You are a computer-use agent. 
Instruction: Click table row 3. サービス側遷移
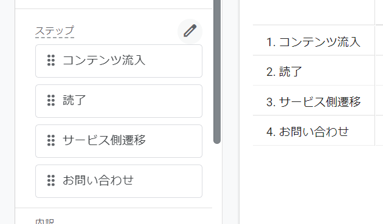coord(314,101)
